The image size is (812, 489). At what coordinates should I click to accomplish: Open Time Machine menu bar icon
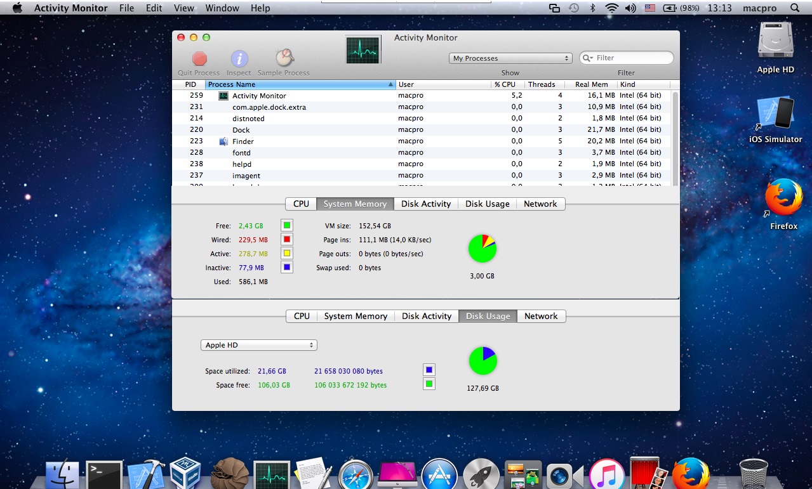pos(574,8)
